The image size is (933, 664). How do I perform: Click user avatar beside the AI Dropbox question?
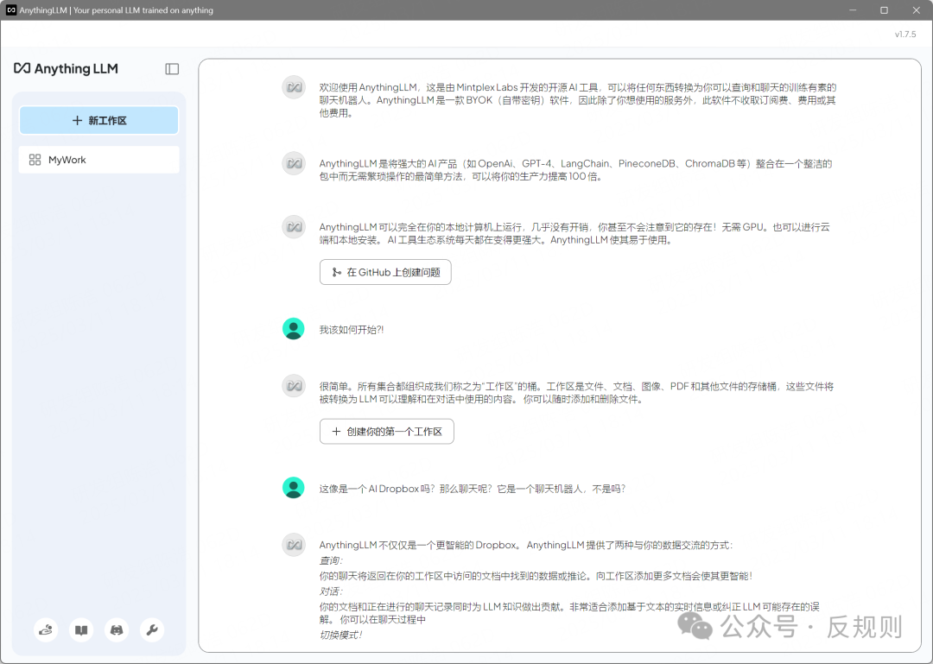(x=294, y=487)
